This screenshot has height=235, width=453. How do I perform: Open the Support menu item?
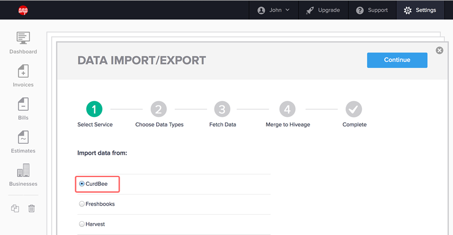pyautogui.click(x=372, y=10)
